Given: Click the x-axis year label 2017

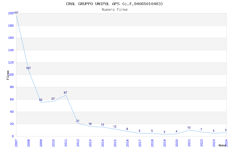Looking at the screenshot, I should point(140,143).
